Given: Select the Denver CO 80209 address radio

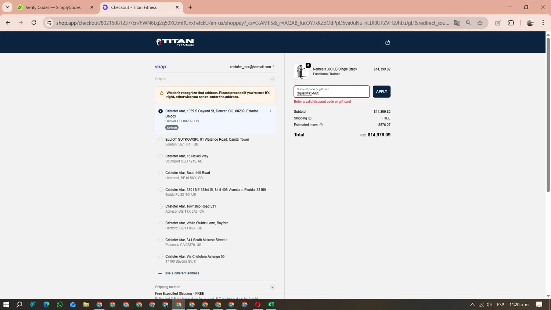Looking at the screenshot, I should pyautogui.click(x=161, y=111).
